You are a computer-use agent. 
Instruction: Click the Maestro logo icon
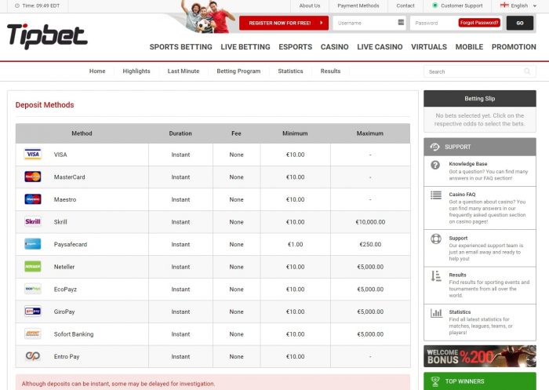pyautogui.click(x=33, y=199)
